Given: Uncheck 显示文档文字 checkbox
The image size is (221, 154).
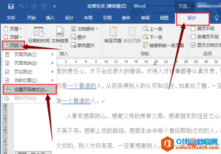Looking at the screenshot, I should coord(193,45).
